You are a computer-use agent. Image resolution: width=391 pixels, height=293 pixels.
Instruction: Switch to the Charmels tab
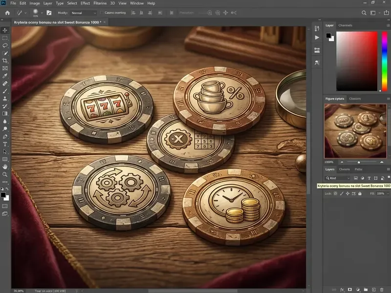(345, 25)
